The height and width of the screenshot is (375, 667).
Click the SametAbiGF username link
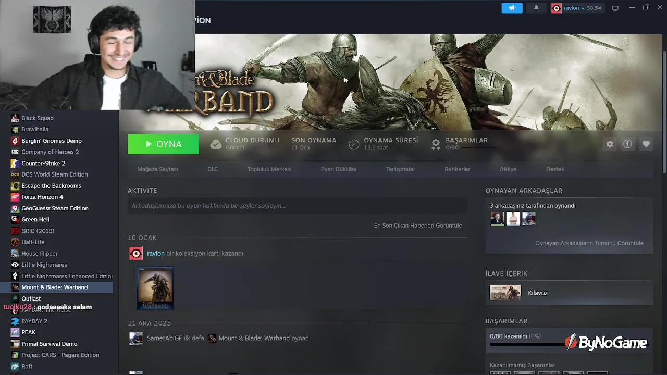click(x=164, y=338)
